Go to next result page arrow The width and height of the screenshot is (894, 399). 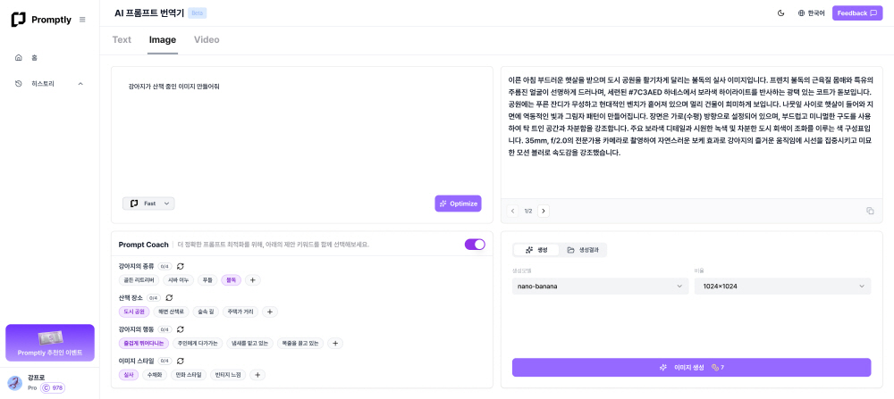pos(544,211)
